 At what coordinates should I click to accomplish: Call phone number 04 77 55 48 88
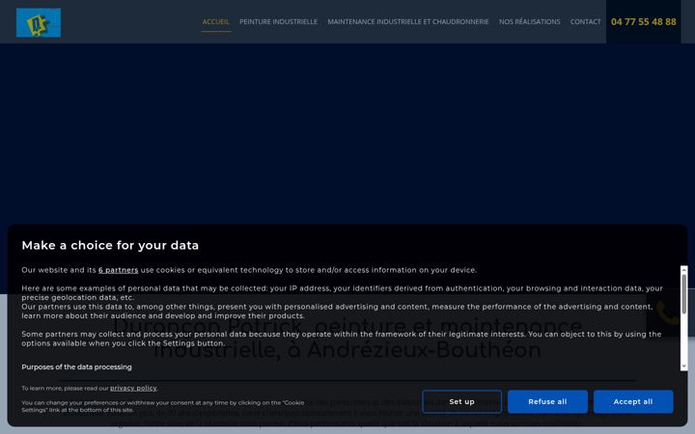(x=644, y=21)
